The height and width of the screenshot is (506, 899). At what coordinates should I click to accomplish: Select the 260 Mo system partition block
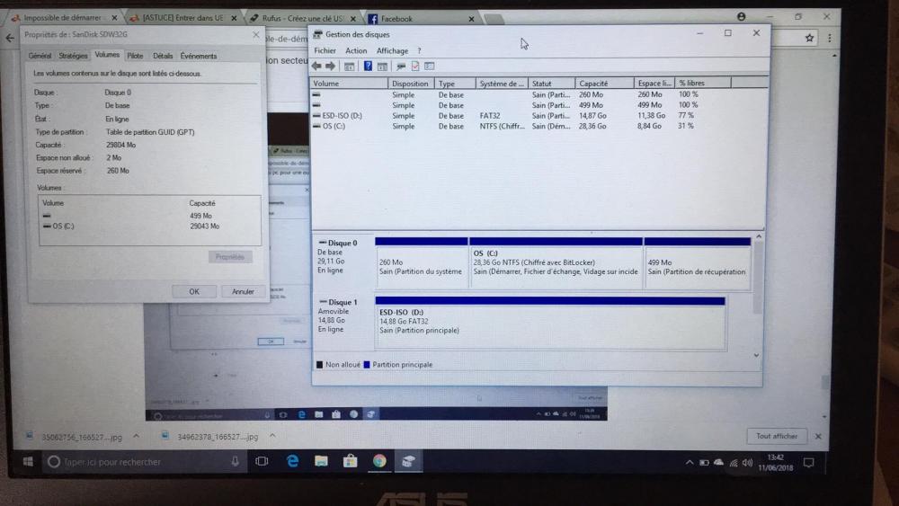point(422,263)
